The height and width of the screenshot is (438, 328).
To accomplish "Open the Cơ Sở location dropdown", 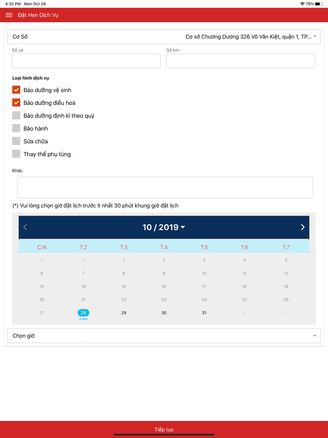I will pyautogui.click(x=164, y=37).
